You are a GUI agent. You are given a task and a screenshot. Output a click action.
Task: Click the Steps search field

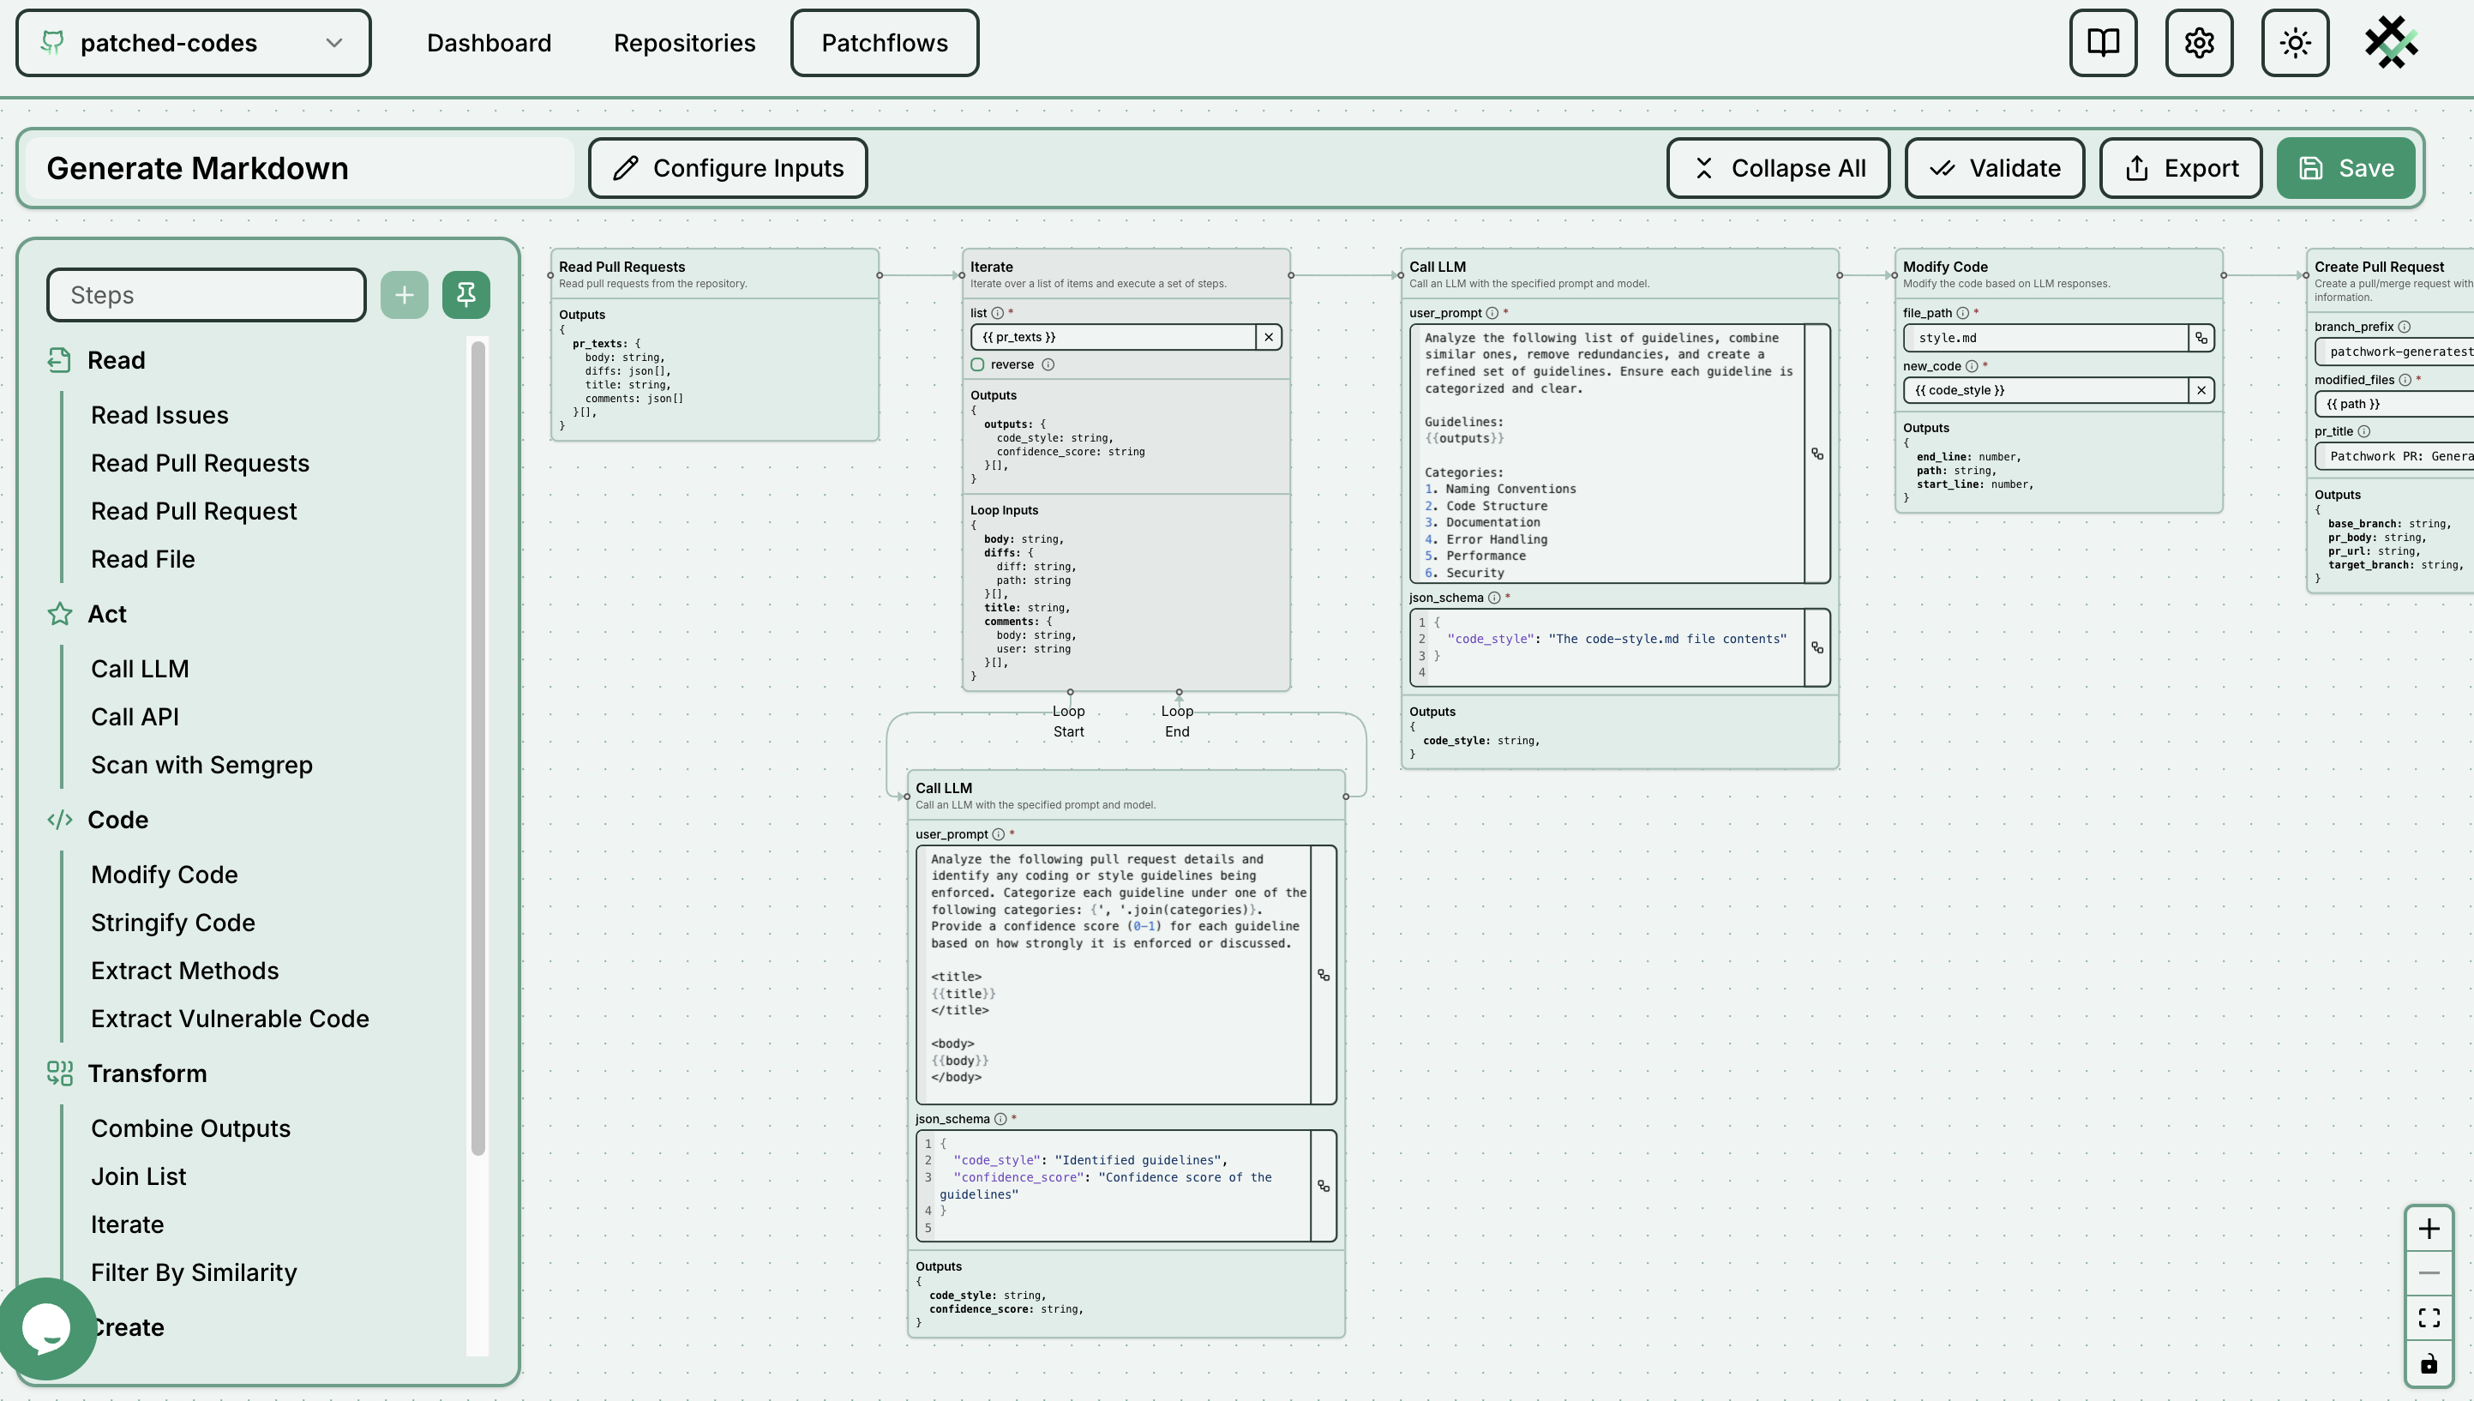206,294
